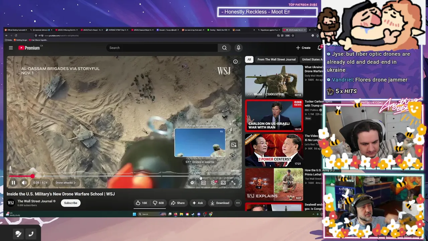Open Nothing Burger bookmark

click(x=21, y=40)
